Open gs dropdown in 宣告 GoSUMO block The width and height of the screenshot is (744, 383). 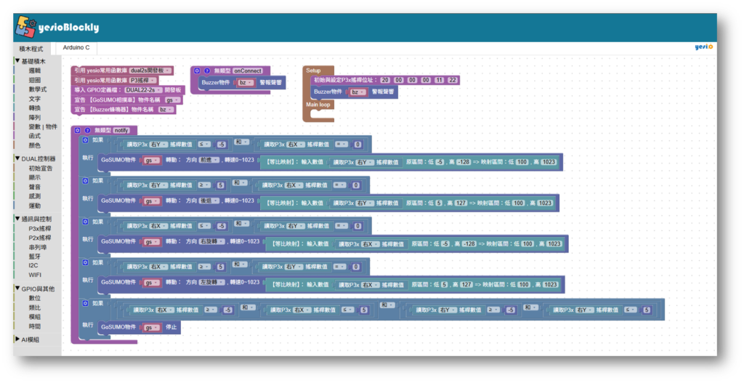pos(172,100)
